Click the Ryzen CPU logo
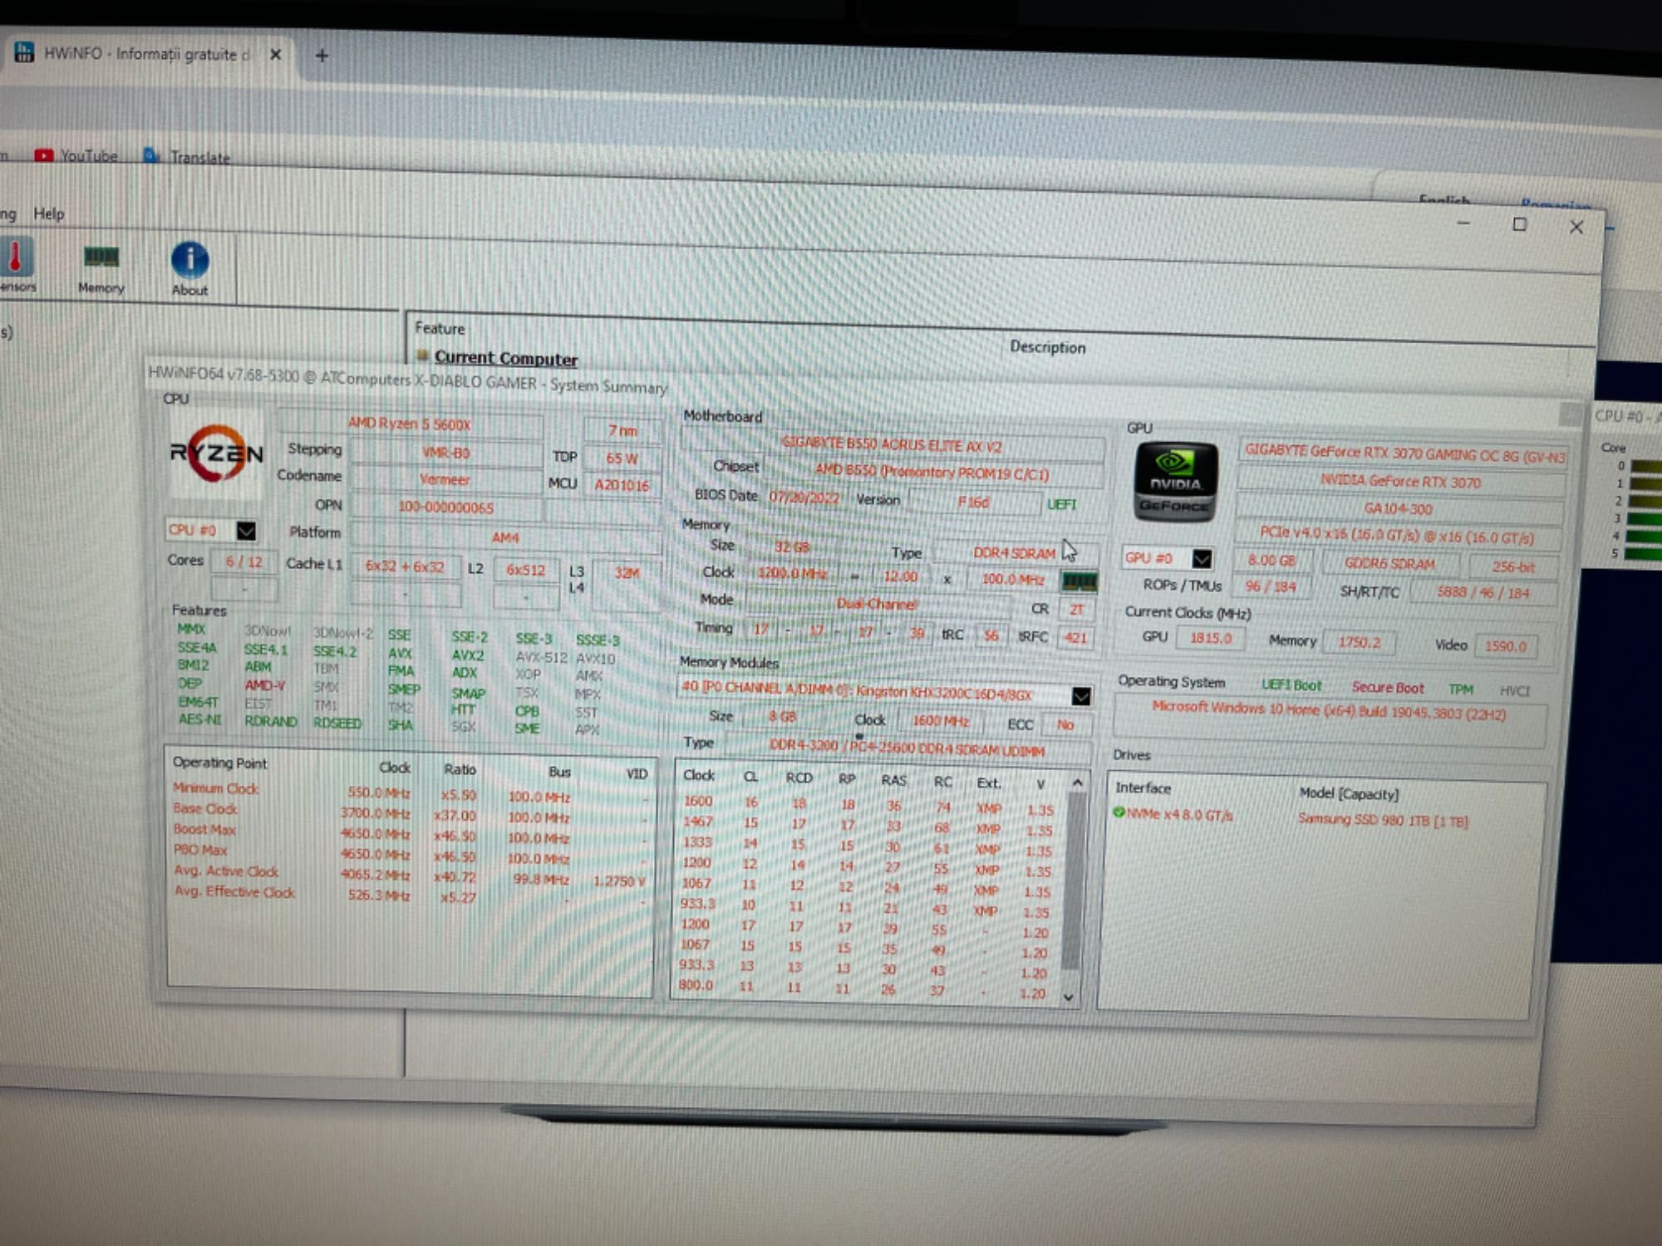This screenshot has width=1662, height=1246. click(x=216, y=453)
